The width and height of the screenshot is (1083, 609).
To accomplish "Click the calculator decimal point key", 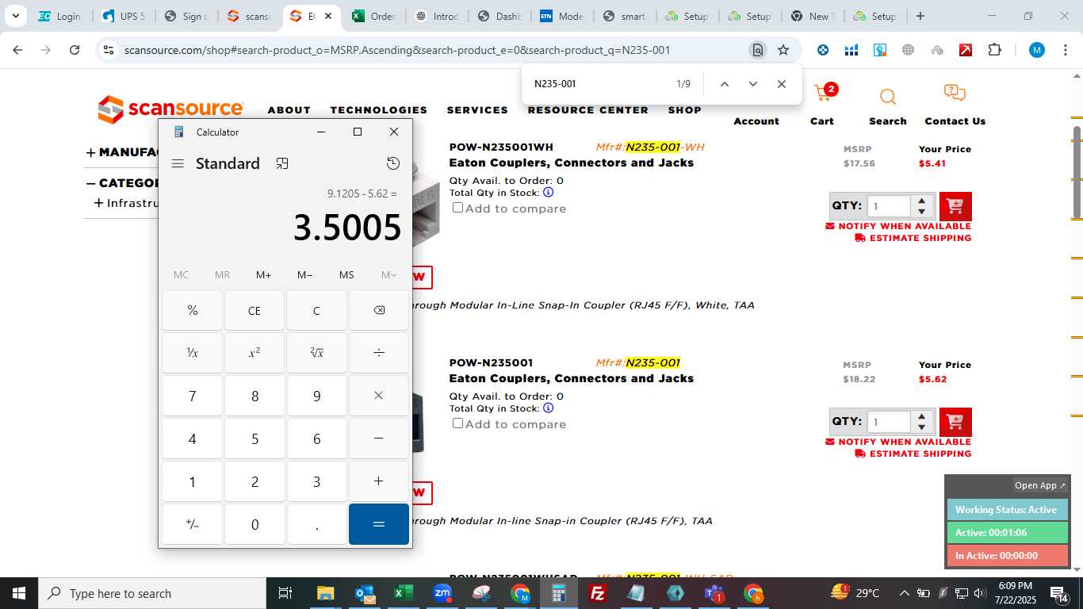I will click(x=316, y=524).
